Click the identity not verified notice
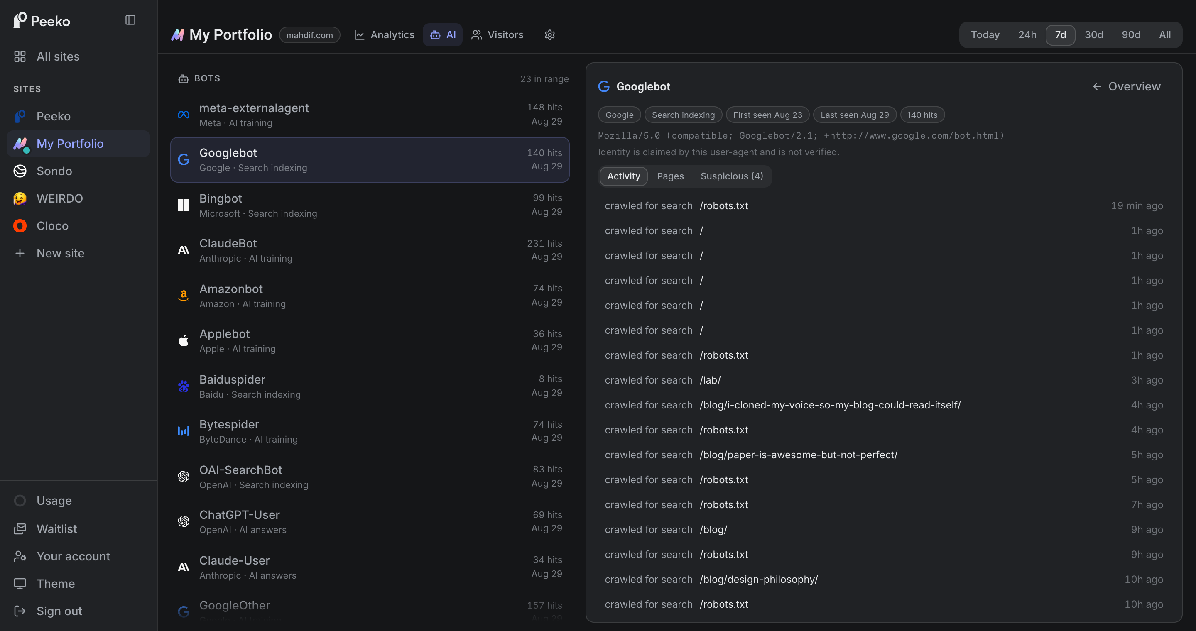 tap(718, 152)
